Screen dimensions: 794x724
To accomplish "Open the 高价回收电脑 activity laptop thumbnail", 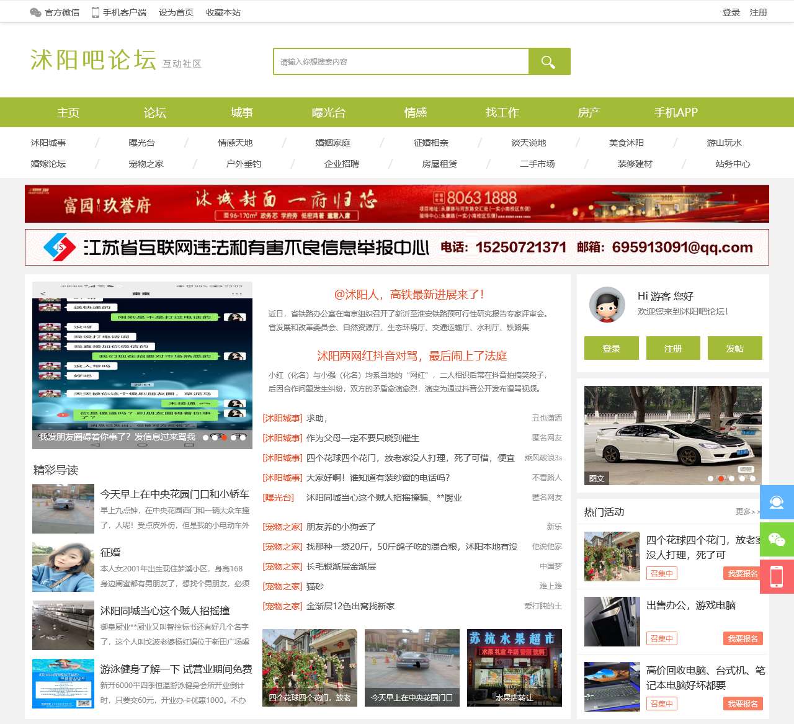I will point(612,687).
